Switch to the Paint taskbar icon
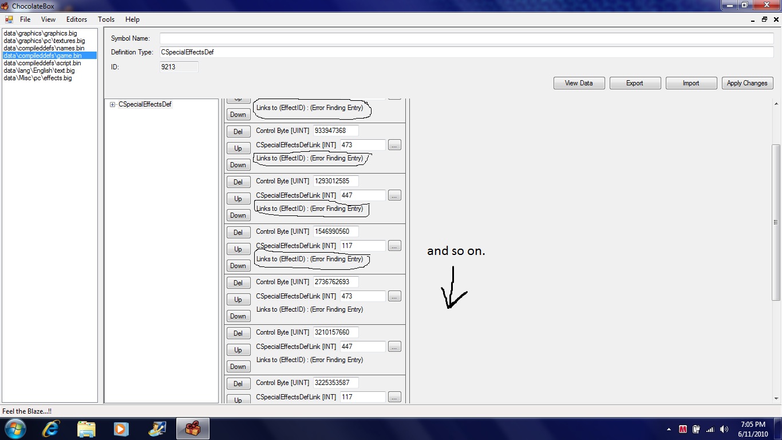The height and width of the screenshot is (440, 782). point(157,429)
